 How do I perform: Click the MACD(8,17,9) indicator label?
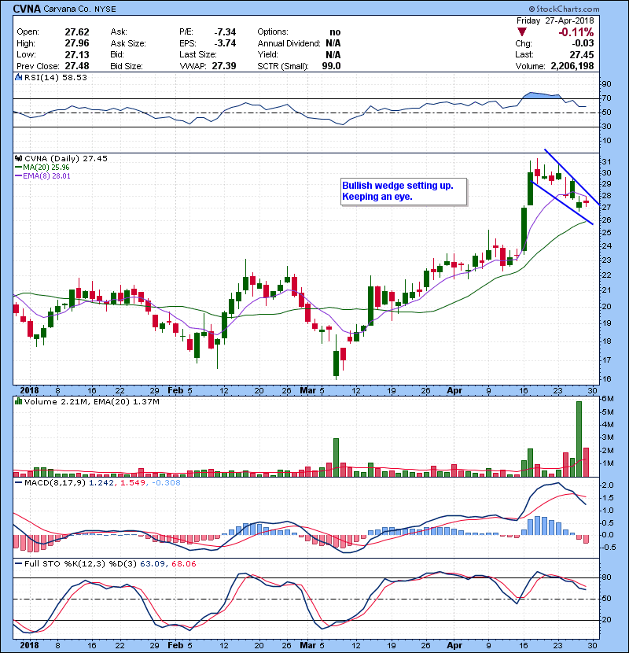click(55, 483)
